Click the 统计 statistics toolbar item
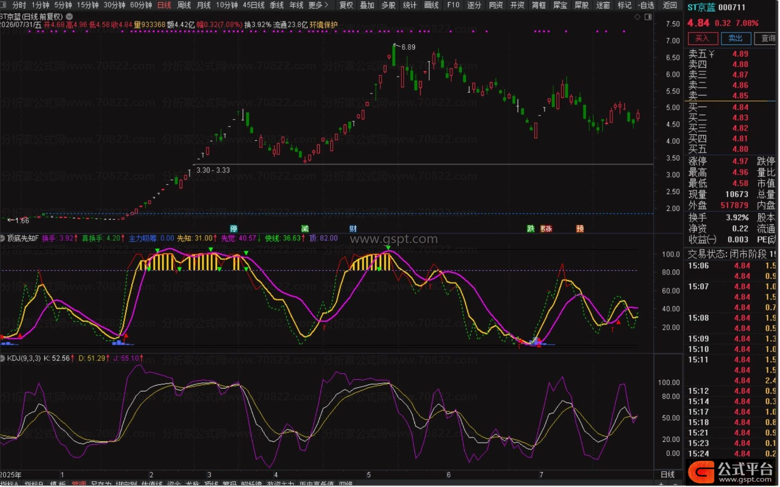This screenshot has height=487, width=780. (x=410, y=5)
